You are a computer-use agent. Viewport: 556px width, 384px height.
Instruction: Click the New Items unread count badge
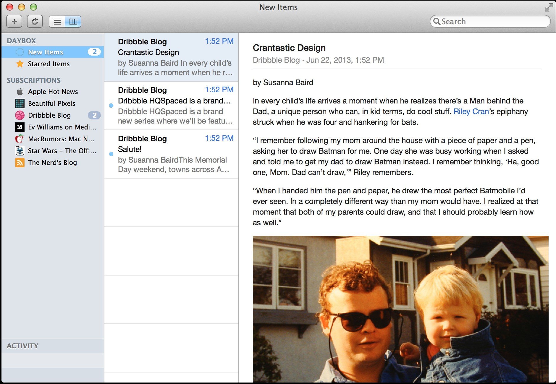pos(94,52)
